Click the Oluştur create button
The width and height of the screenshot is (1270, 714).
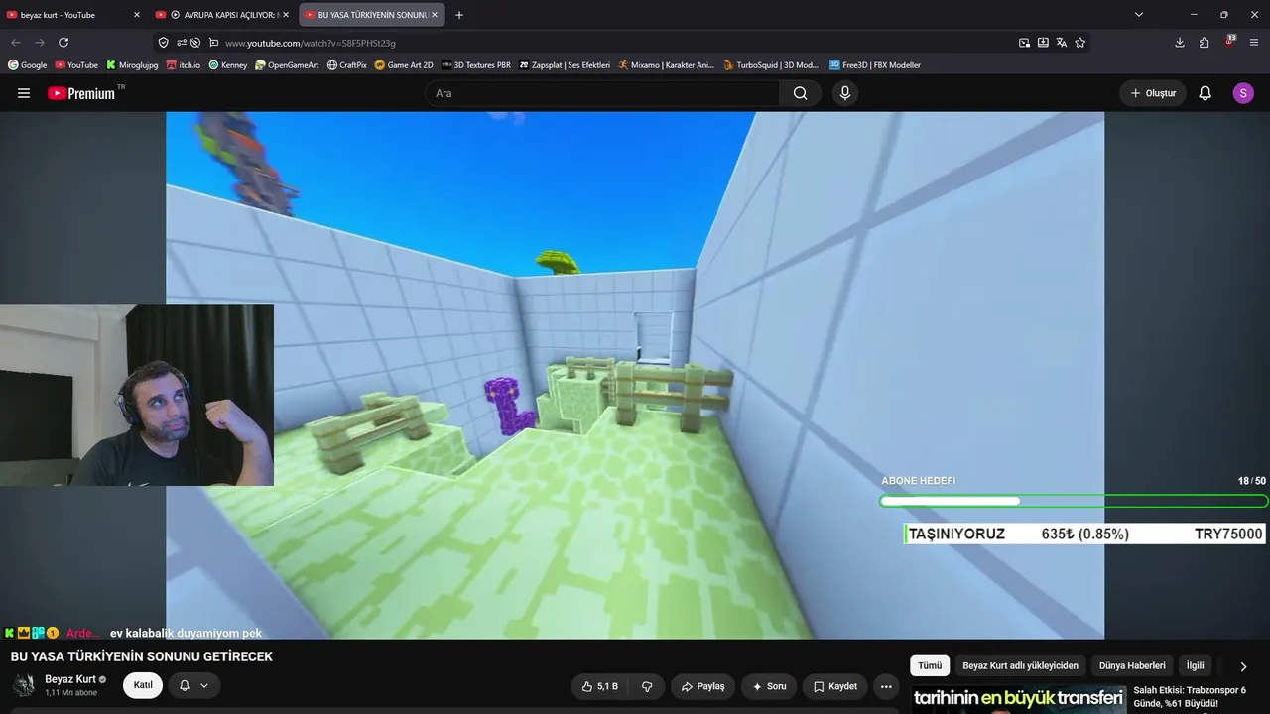click(x=1154, y=93)
